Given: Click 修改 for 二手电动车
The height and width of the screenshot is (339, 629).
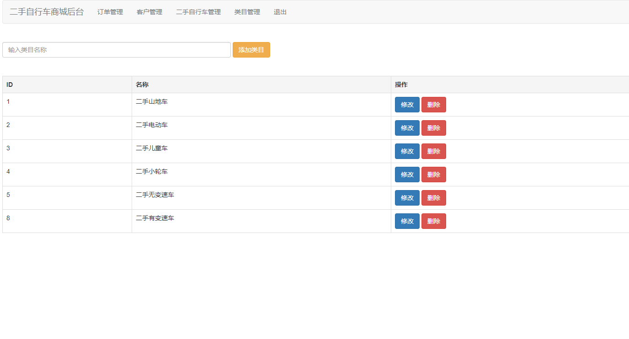Looking at the screenshot, I should [x=407, y=128].
